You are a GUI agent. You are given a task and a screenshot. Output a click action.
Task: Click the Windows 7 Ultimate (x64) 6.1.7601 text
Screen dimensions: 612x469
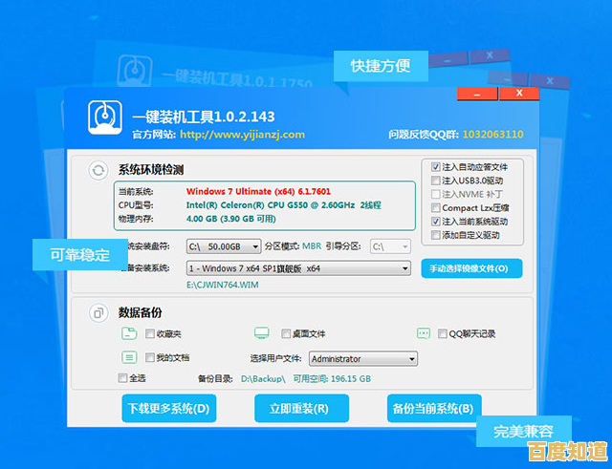pyautogui.click(x=258, y=191)
